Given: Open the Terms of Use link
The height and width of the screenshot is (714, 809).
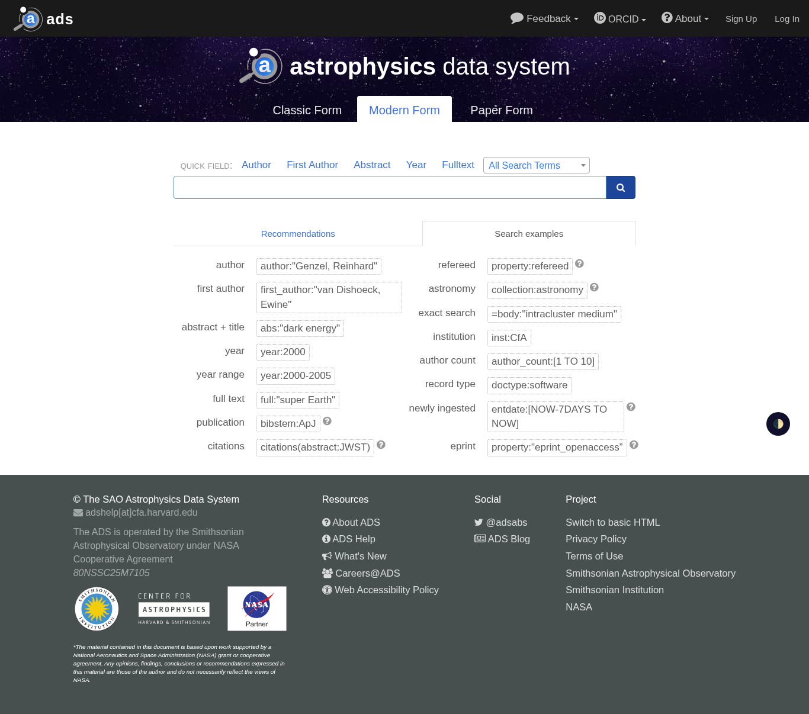Looking at the screenshot, I should [x=594, y=556].
